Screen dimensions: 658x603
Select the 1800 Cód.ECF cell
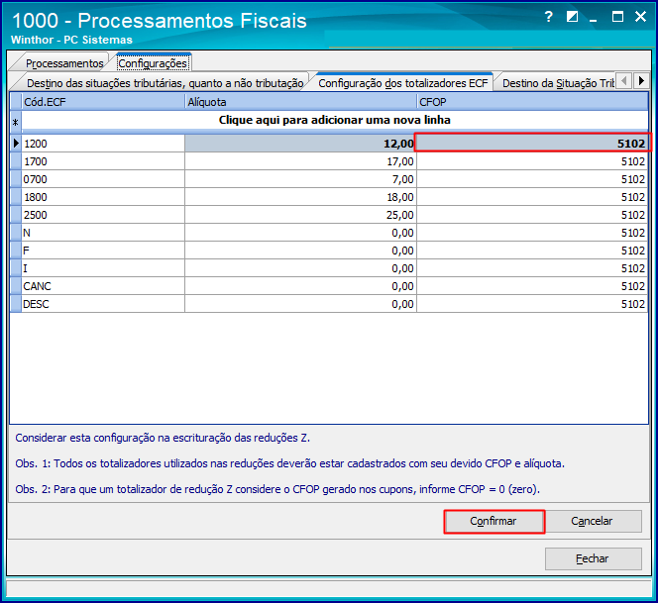[103, 197]
